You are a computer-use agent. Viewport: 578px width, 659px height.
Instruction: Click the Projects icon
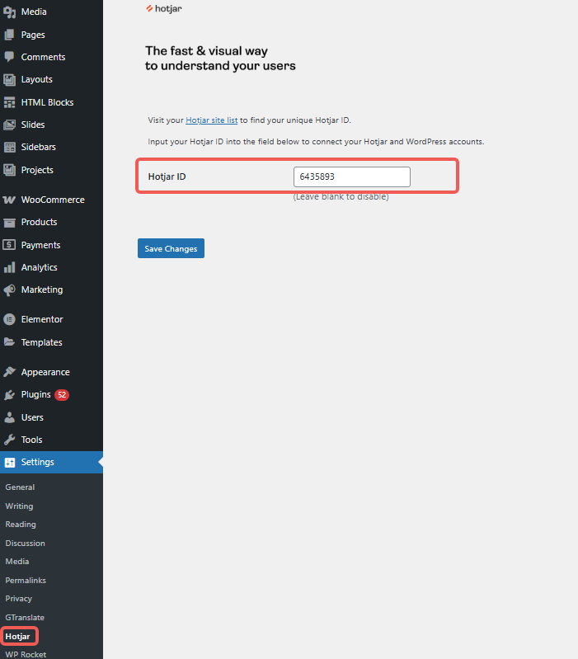tap(9, 170)
